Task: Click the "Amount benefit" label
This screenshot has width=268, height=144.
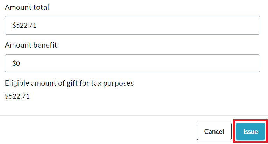Action: coord(31,45)
